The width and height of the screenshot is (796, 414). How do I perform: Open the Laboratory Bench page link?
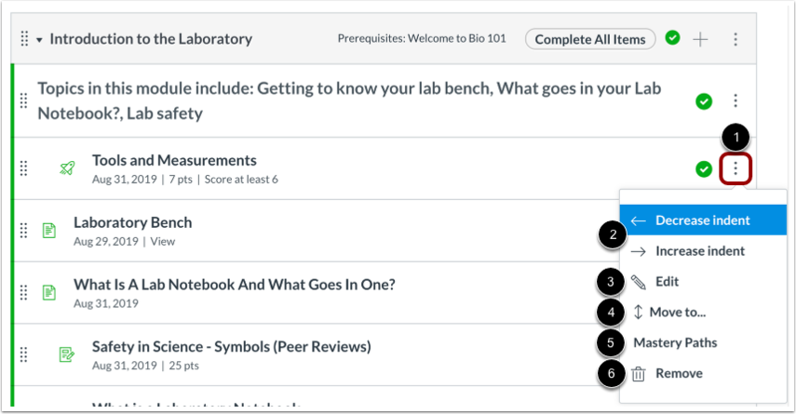click(132, 222)
